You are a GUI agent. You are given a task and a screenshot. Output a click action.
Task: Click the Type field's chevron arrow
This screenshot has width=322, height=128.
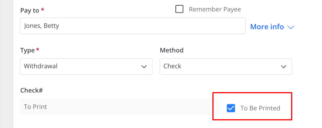[x=144, y=67]
